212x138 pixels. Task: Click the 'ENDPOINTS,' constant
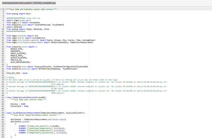(16, 51)
